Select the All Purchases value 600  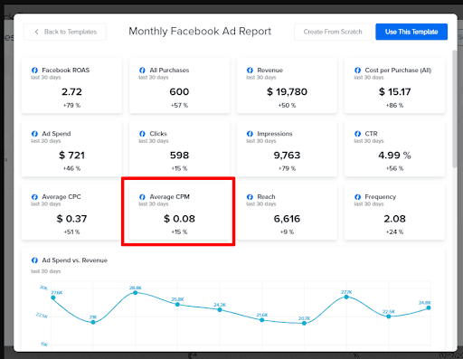click(x=179, y=91)
